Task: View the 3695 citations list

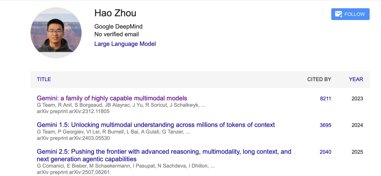Action: coord(325,125)
